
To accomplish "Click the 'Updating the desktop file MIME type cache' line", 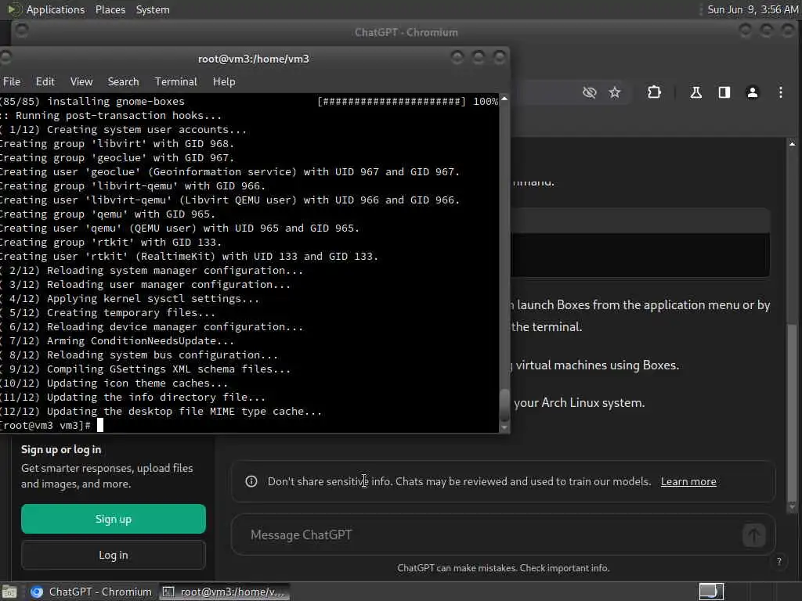I will coord(161,412).
